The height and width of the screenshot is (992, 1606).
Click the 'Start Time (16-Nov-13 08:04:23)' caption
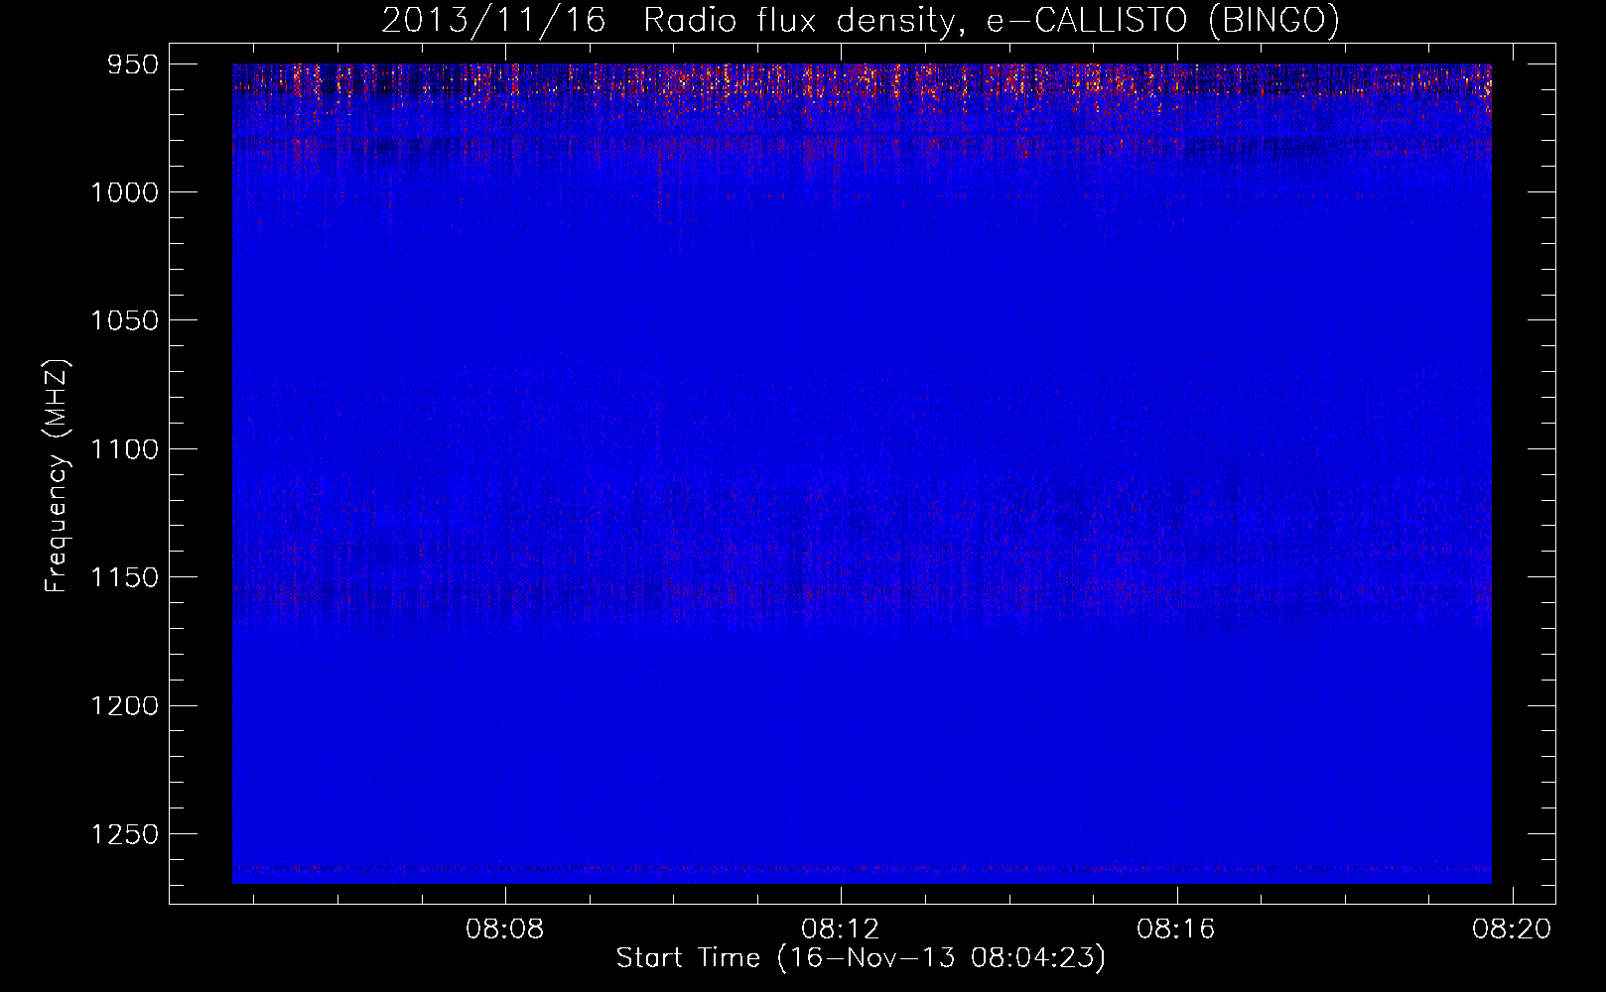tap(861, 958)
